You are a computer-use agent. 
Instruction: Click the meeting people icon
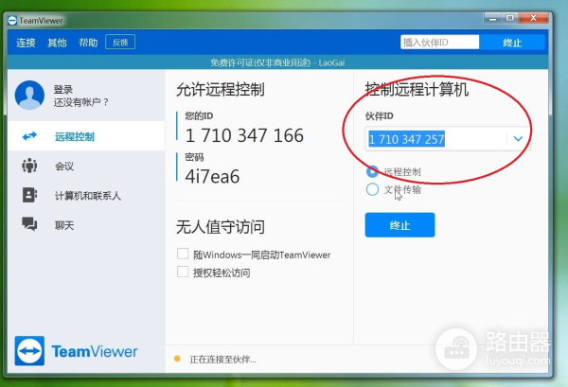pyautogui.click(x=29, y=166)
